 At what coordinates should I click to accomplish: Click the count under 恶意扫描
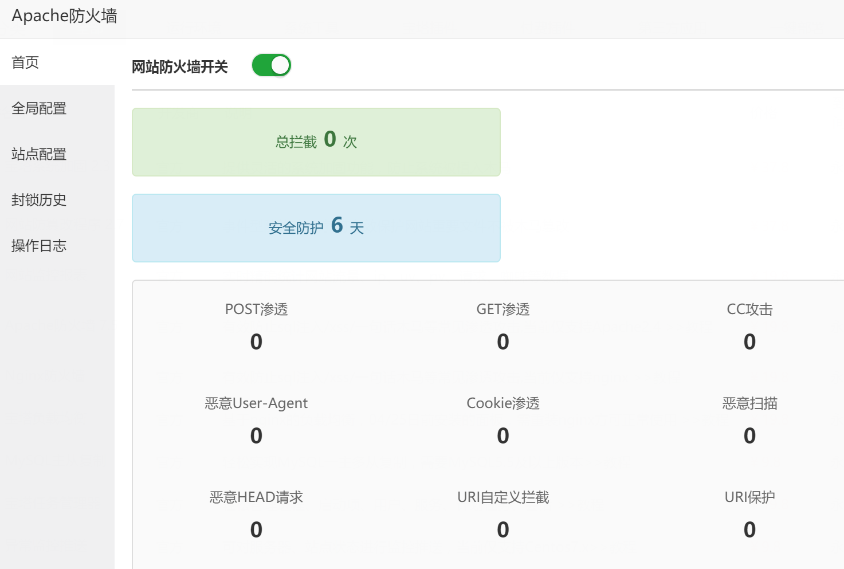tap(749, 436)
